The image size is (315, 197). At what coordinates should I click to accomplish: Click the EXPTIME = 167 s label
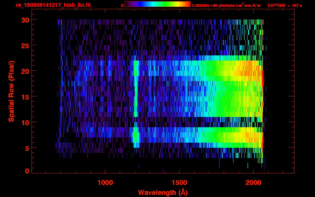tap(285, 5)
